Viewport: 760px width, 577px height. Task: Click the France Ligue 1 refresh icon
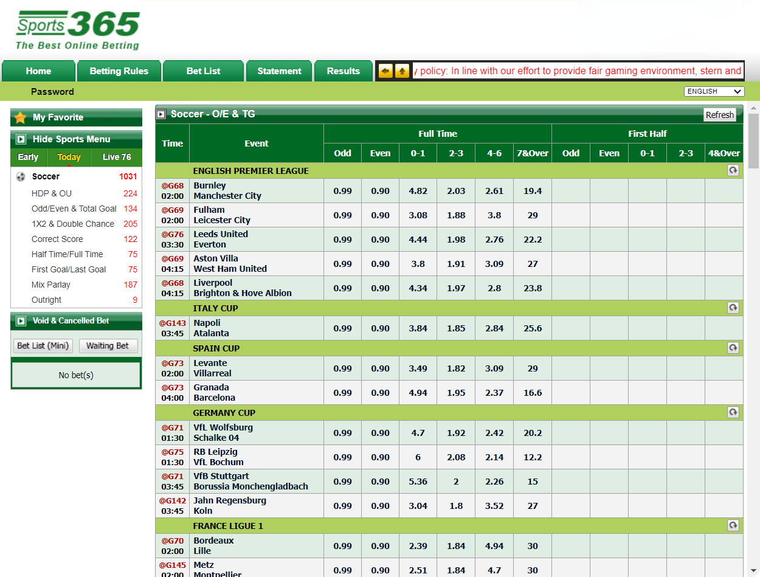733,526
